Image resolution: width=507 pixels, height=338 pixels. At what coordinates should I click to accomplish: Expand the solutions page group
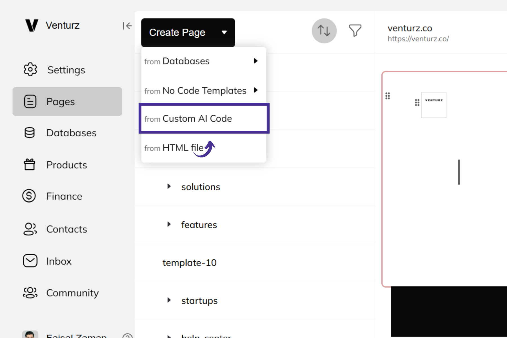pos(169,186)
